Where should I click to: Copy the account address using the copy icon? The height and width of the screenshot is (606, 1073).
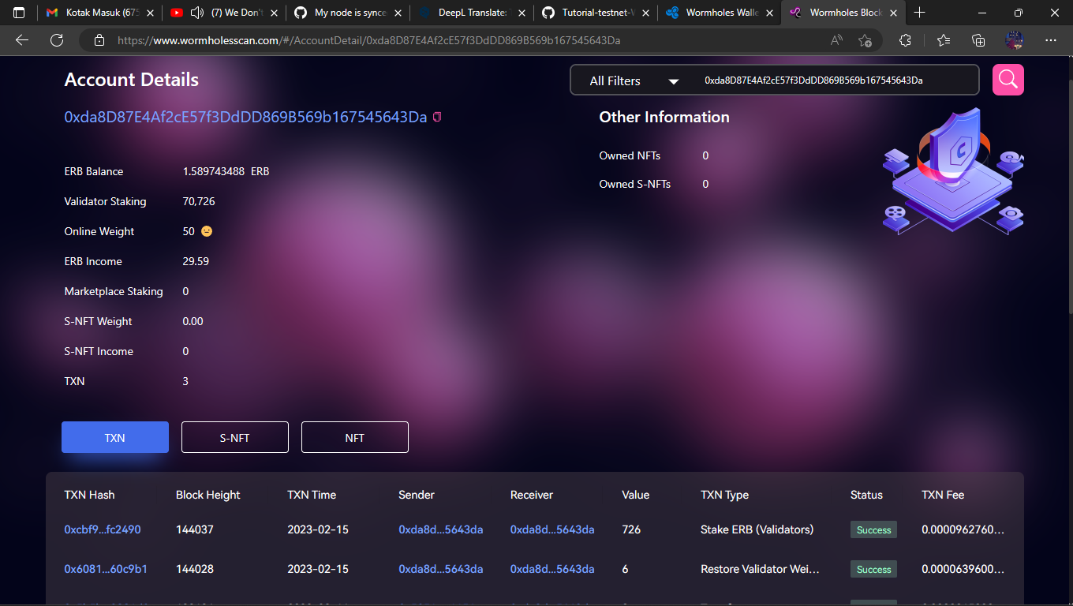[x=437, y=116]
